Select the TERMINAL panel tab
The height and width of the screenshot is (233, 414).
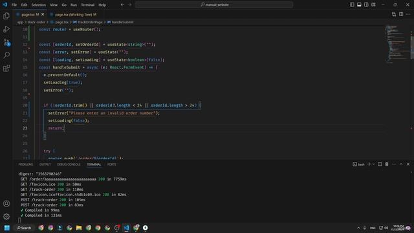(x=94, y=164)
